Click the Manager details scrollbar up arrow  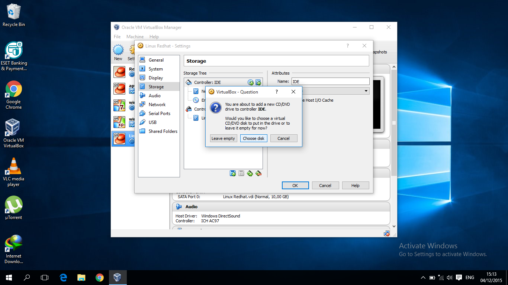(394, 67)
